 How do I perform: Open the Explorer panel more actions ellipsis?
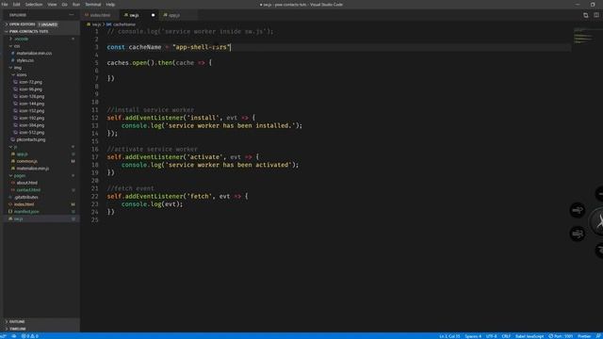coord(72,15)
